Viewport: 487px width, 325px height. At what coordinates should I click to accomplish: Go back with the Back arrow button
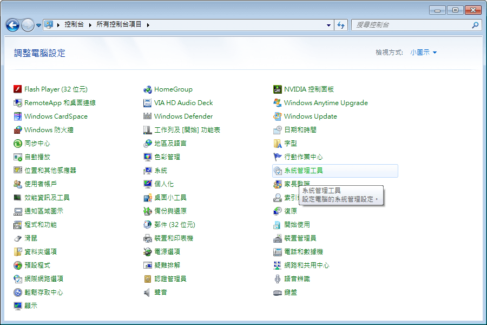[x=13, y=25]
